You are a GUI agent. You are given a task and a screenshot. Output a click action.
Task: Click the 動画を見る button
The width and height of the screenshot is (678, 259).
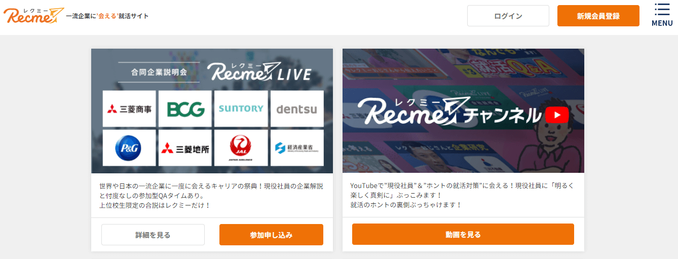click(x=463, y=234)
